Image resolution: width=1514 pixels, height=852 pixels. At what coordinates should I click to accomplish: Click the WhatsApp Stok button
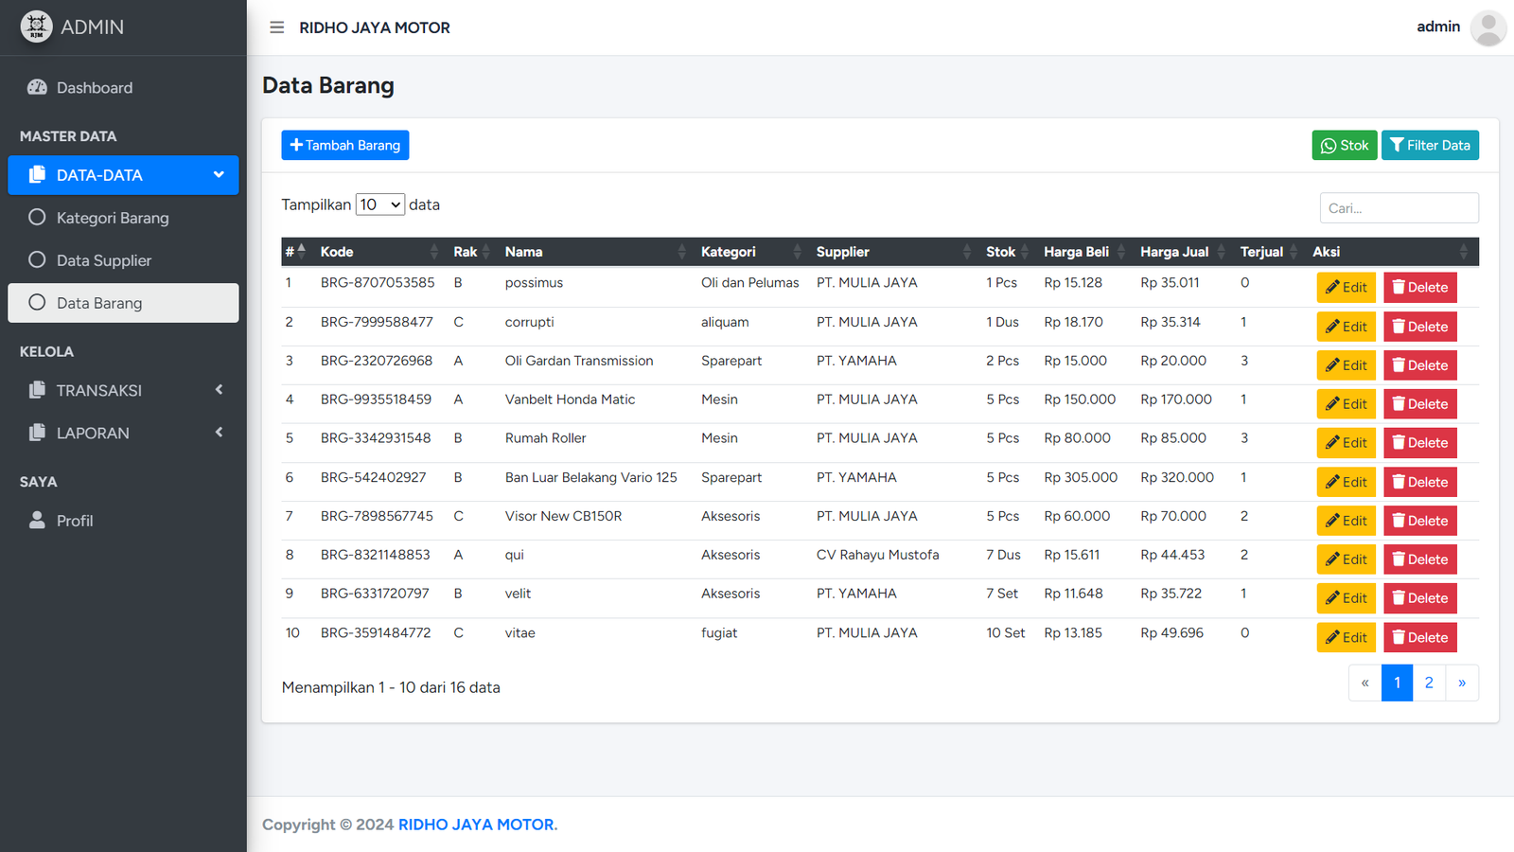(1344, 145)
